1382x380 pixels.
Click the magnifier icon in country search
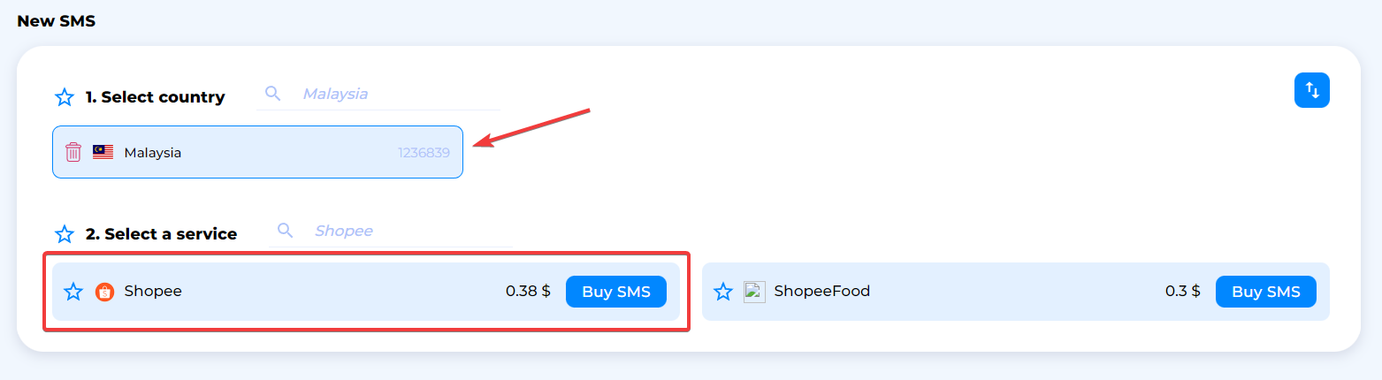pos(273,93)
